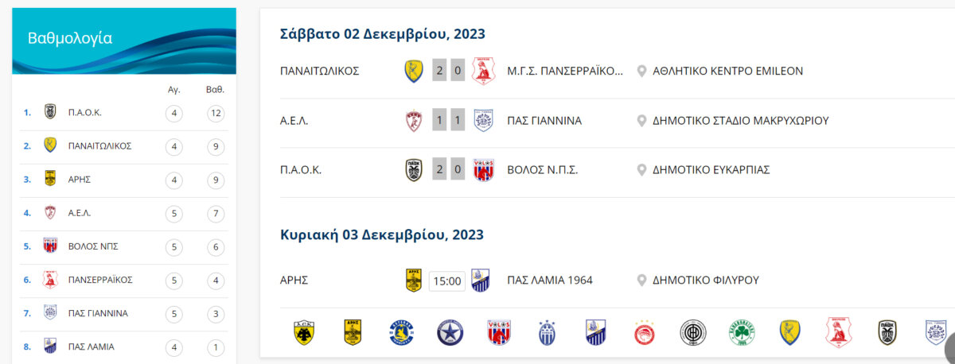Click the location pin beside ΑΘΛΗΤΙΚΟ ΚΕΝΤΡΟ EMILEON
Image resolution: width=955 pixels, height=364 pixels.
click(x=641, y=71)
